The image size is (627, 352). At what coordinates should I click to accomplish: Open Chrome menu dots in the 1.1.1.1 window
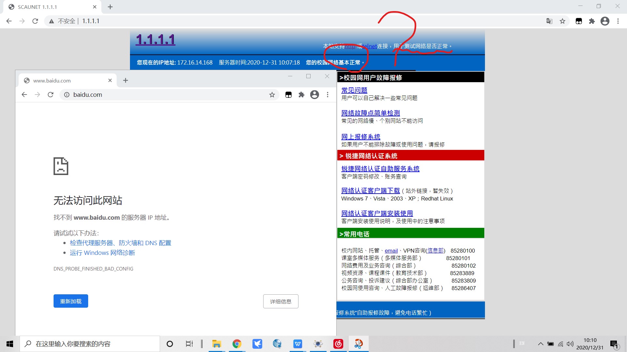click(x=618, y=21)
